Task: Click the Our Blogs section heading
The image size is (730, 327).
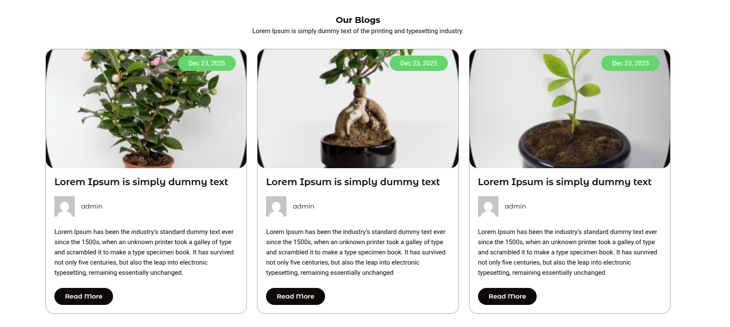Action: coord(358,20)
